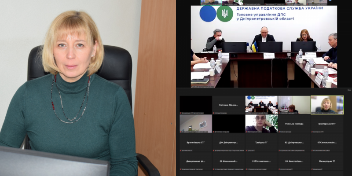Click muted mic icon on Брагинівська СТГ tile

tap(181, 150)
